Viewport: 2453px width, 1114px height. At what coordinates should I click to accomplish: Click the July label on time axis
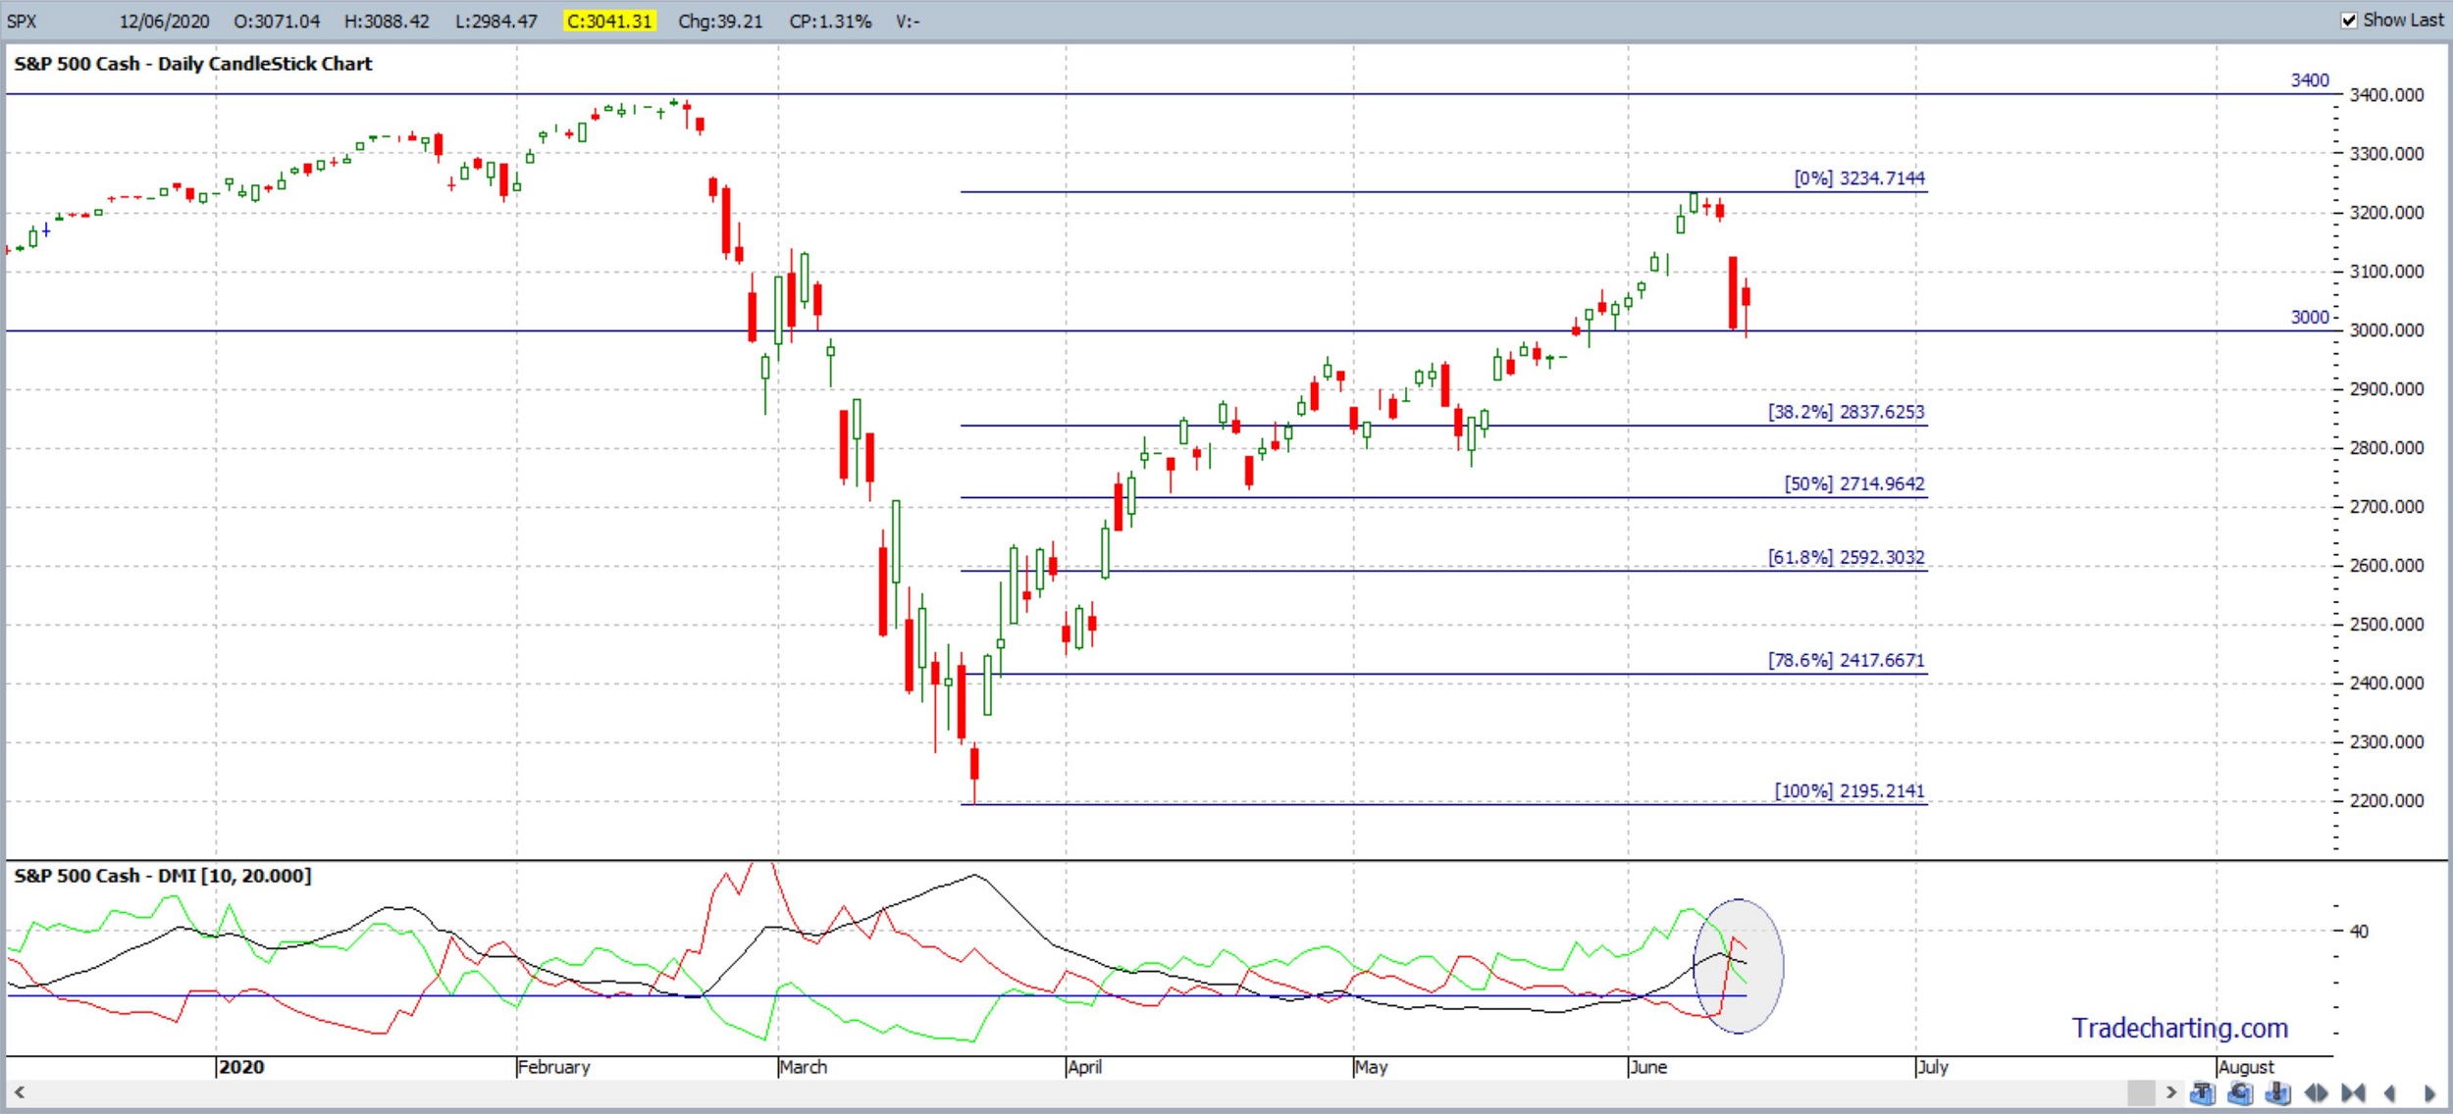pyautogui.click(x=1933, y=1067)
